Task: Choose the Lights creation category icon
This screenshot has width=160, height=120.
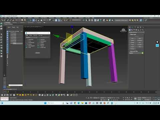Action: tap(134, 30)
